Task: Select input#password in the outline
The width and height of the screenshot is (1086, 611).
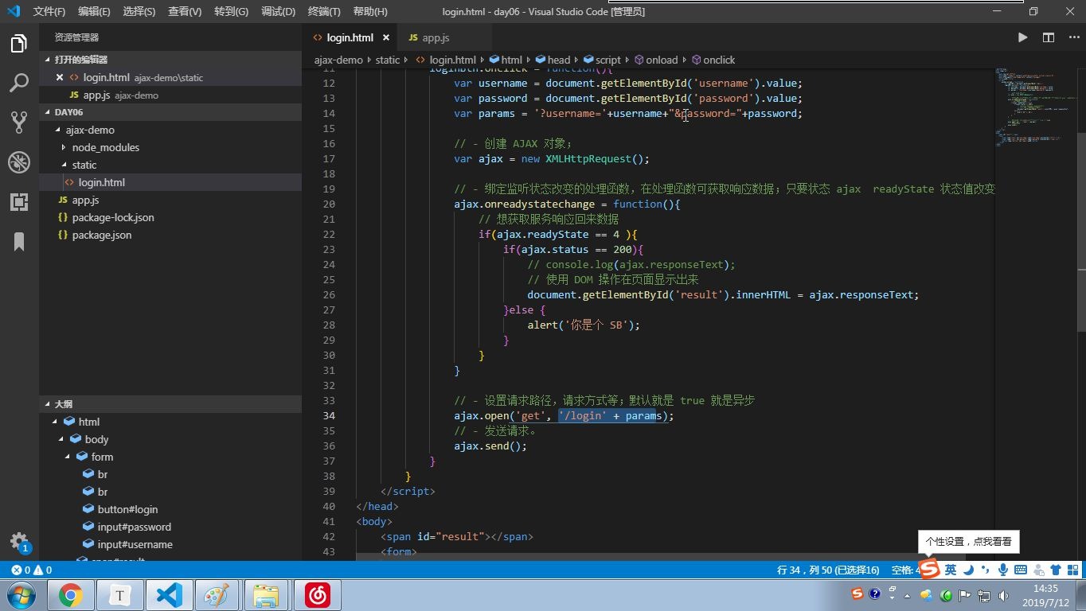Action: (x=135, y=527)
